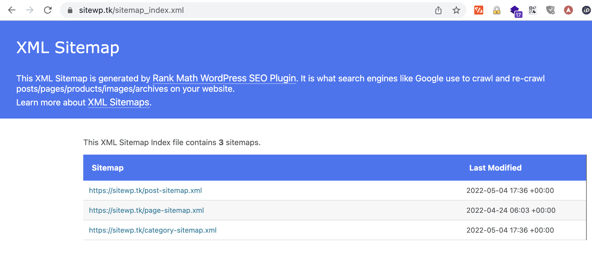The height and width of the screenshot is (255, 592).
Task: Click the grayed-out forward navigation arrow
Action: [x=29, y=10]
